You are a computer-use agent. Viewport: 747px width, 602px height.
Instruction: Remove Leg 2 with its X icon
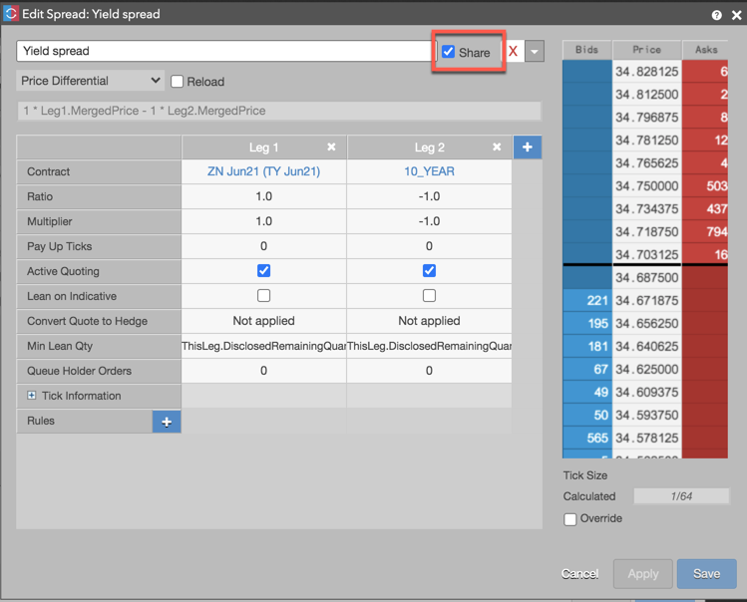[x=497, y=148]
